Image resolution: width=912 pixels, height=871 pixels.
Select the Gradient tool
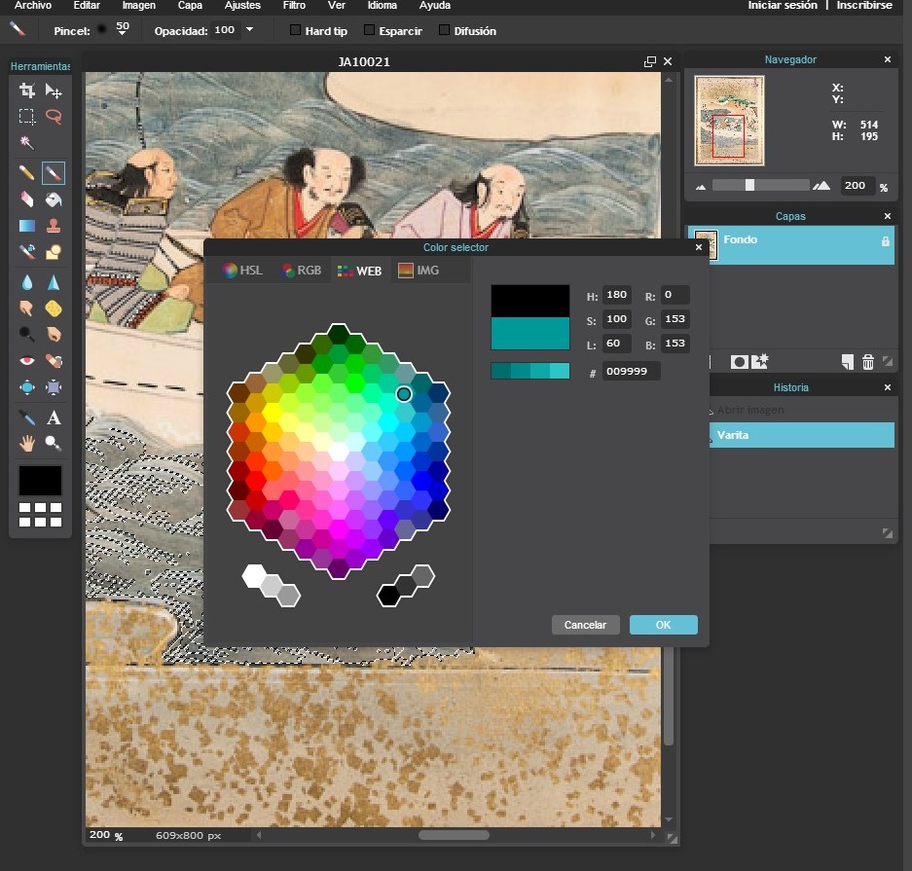tap(26, 226)
